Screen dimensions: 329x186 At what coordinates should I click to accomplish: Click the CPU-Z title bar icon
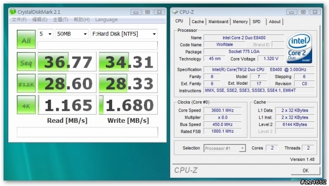(175, 12)
